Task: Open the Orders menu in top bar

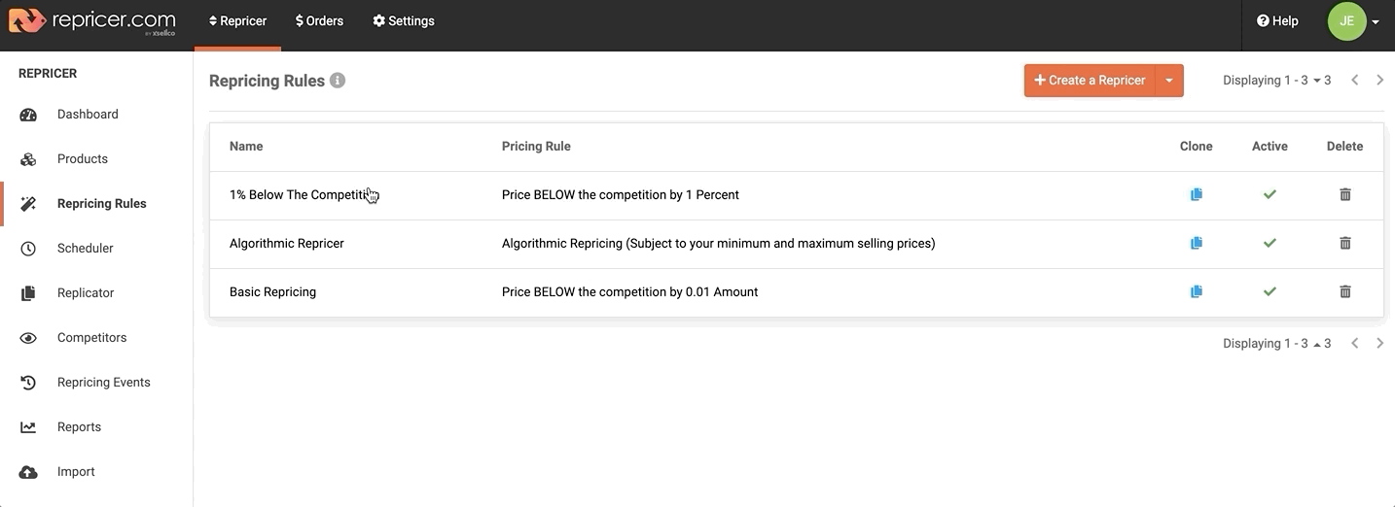Action: tap(319, 21)
